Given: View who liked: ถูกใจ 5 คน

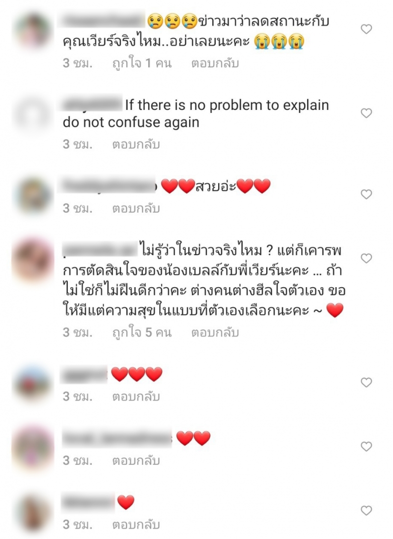Looking at the screenshot, I should (142, 332).
